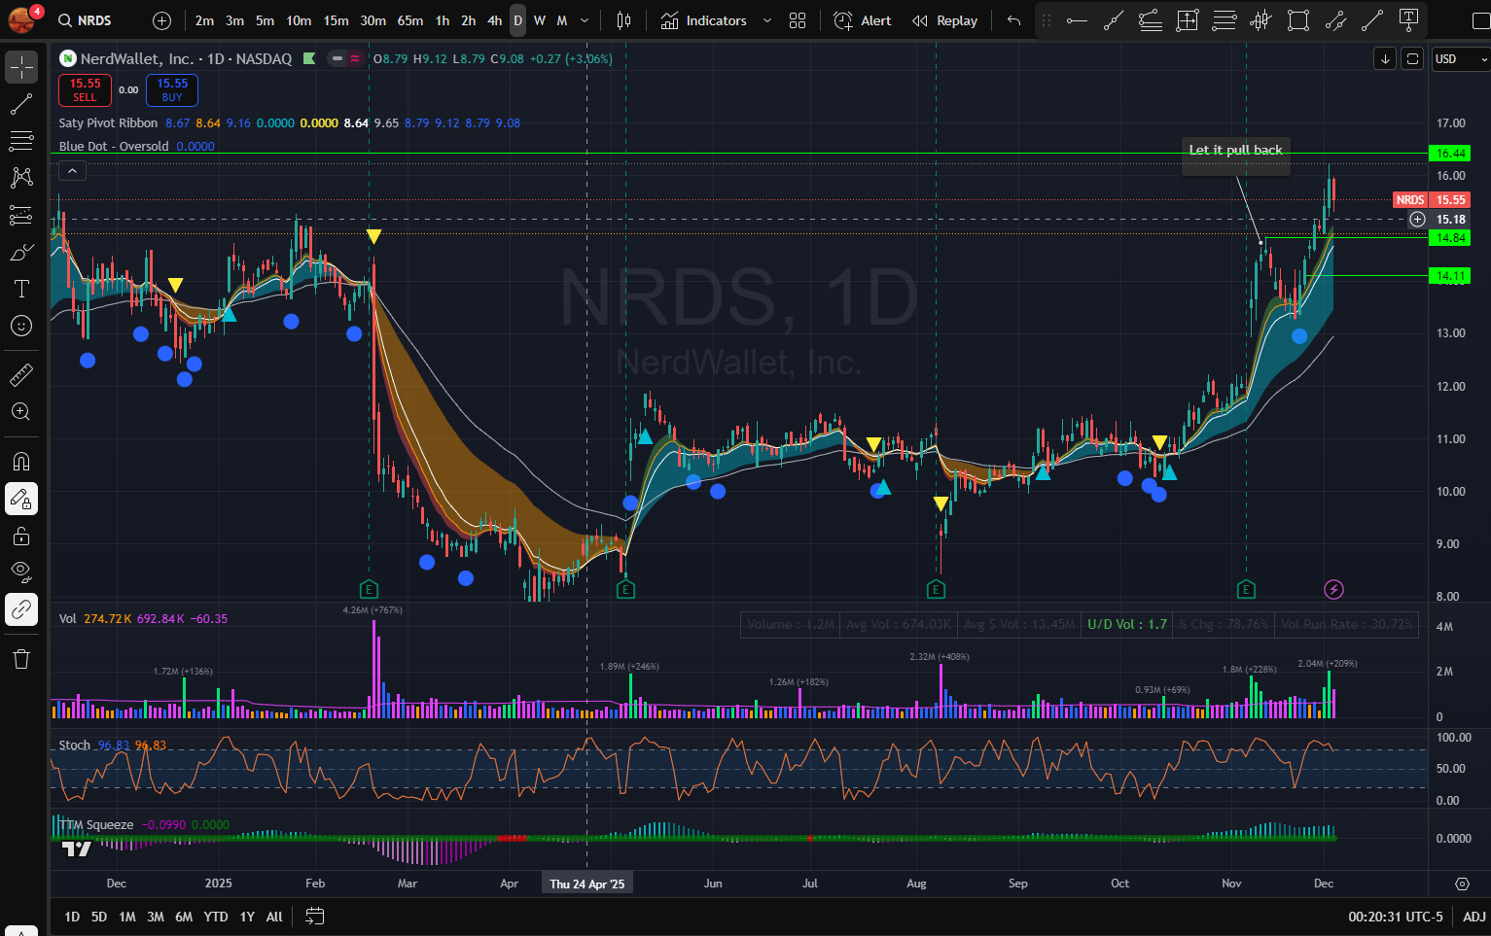Hide all drawings with eye icon
Screen dimensions: 1491x936
(x=21, y=572)
